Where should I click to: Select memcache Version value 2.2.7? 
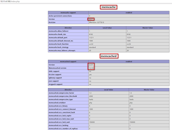pyautogui.click(x=91, y=19)
